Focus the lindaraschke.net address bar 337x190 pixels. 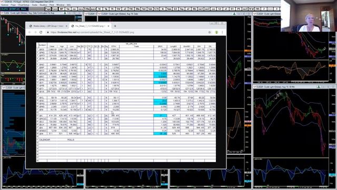point(127,32)
